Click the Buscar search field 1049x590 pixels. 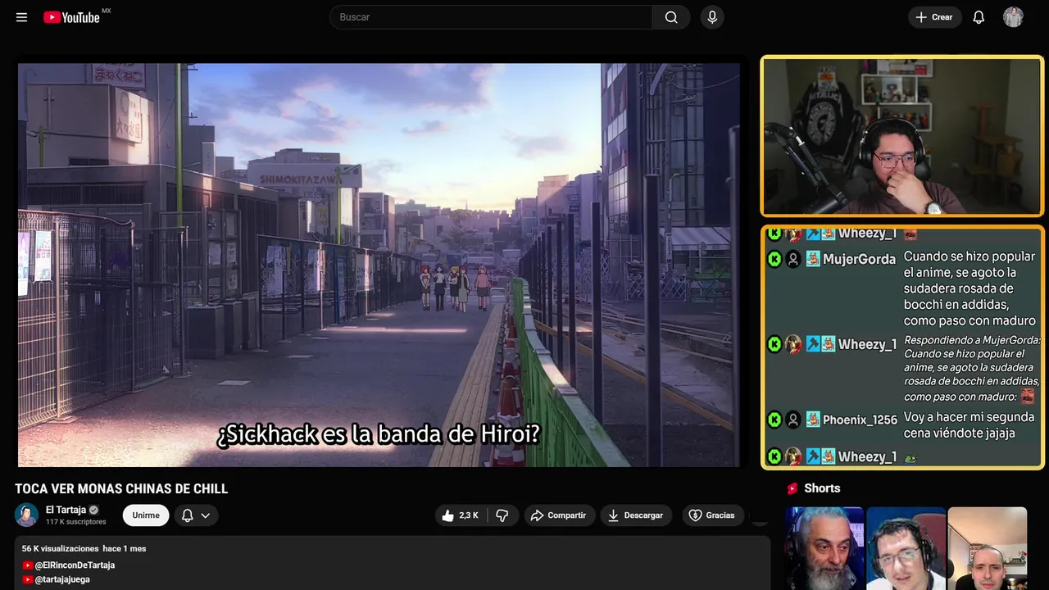coord(491,17)
